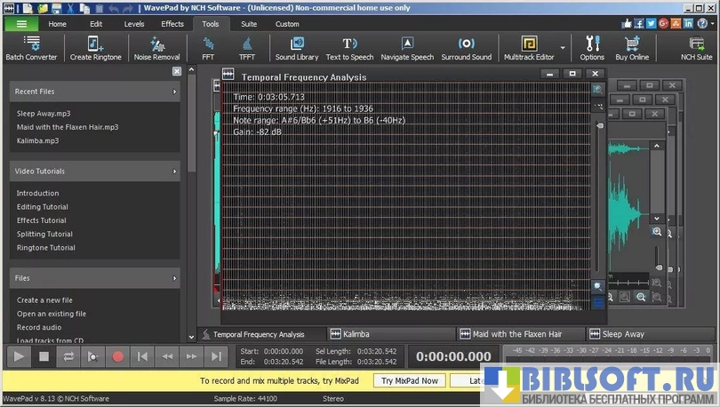Open Surround Sound editor

tap(466, 48)
